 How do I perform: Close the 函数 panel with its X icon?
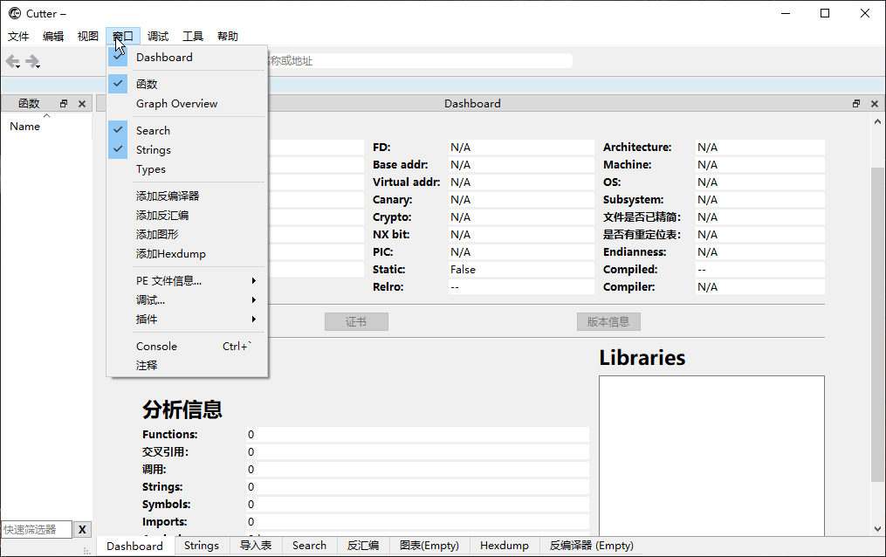(82, 102)
